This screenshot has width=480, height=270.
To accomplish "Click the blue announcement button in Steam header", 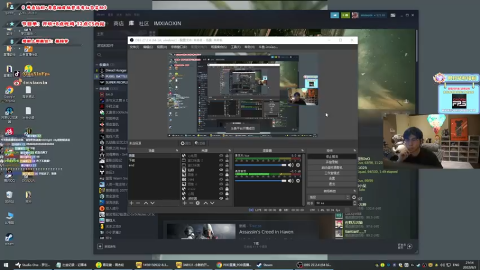I will 335,15.
